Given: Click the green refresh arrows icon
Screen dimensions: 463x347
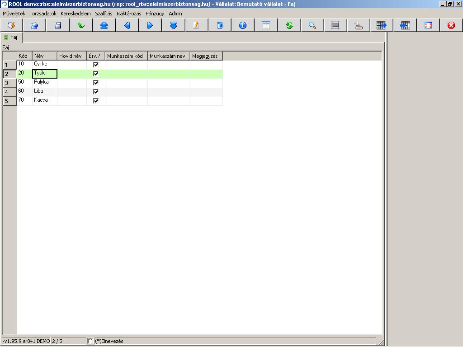Looking at the screenshot, I should [x=289, y=25].
